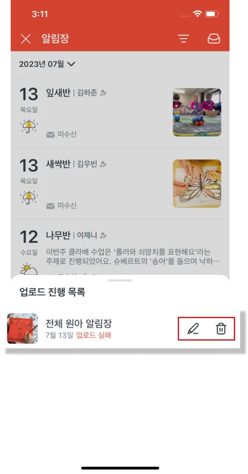Viewport: 248px width, 474px height.
Task: Click the umbrella weather icon for 잎새반
Action: [29, 126]
